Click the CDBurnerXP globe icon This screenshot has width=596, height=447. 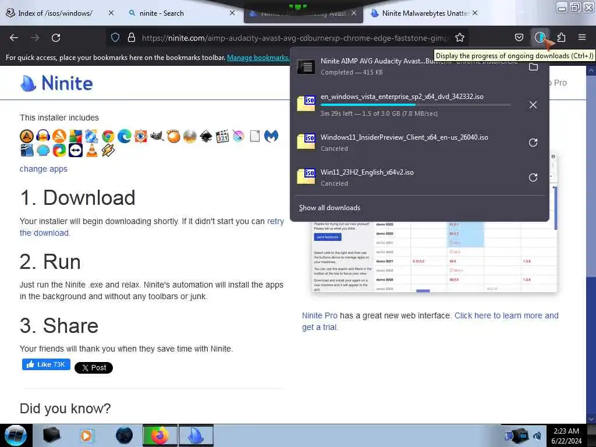coord(91,136)
